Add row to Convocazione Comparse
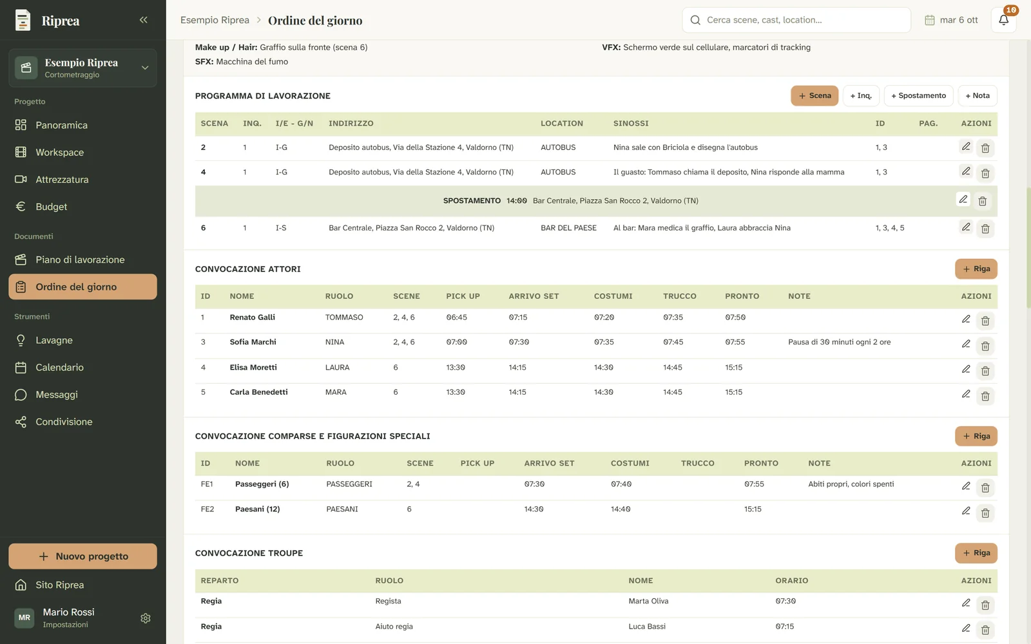The height and width of the screenshot is (644, 1031). [976, 436]
